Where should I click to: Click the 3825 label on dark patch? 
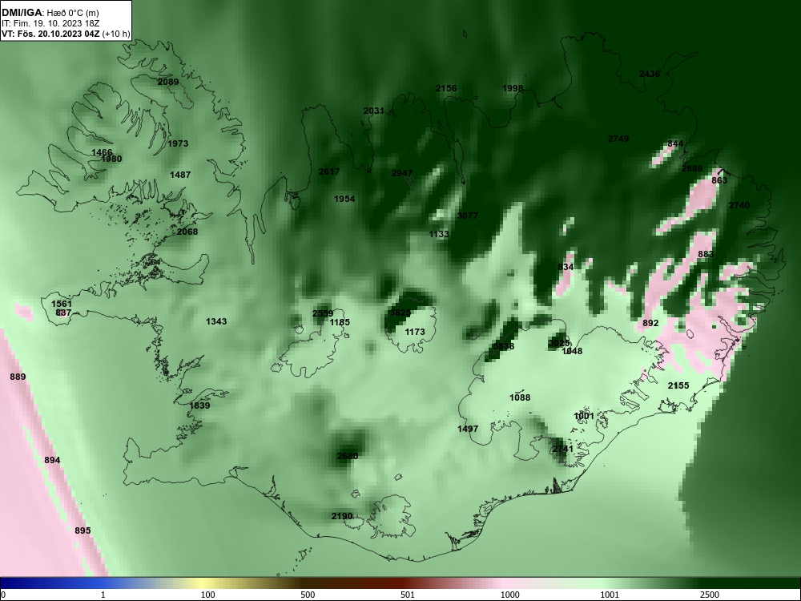400,313
